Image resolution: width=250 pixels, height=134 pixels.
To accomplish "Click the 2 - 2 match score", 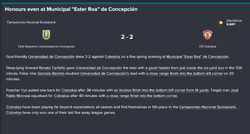I will click(x=127, y=37).
